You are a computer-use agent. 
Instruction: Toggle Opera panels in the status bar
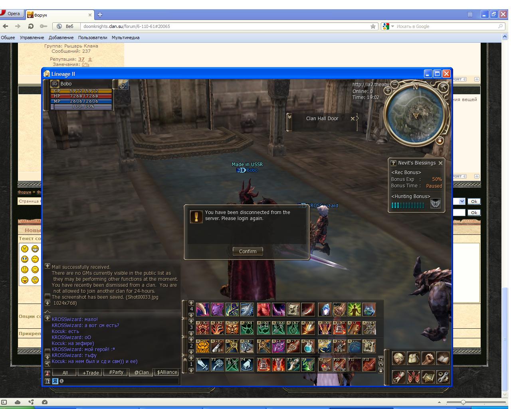coord(4,402)
